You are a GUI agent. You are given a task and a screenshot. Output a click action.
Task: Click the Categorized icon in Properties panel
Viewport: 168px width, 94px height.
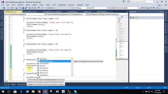tap(131, 18)
